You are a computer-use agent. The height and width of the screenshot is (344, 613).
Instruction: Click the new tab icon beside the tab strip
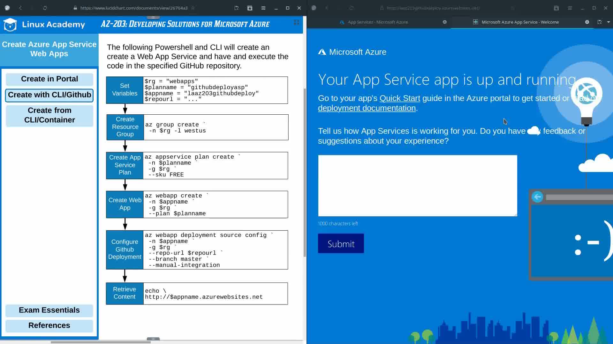[x=599, y=22]
